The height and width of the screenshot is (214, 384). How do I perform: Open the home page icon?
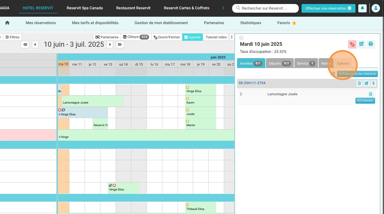(x=7, y=23)
